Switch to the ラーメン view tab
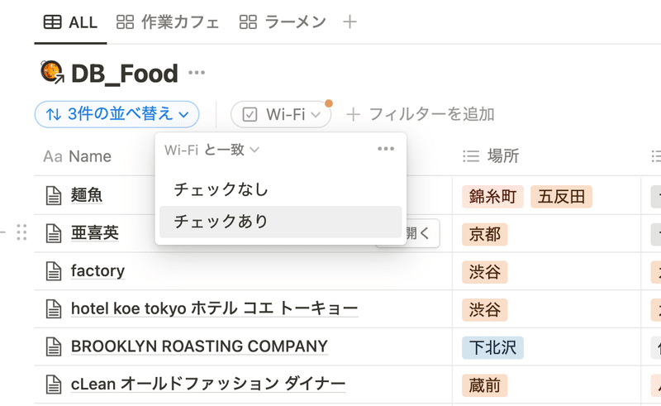The height and width of the screenshot is (406, 661). tap(283, 22)
